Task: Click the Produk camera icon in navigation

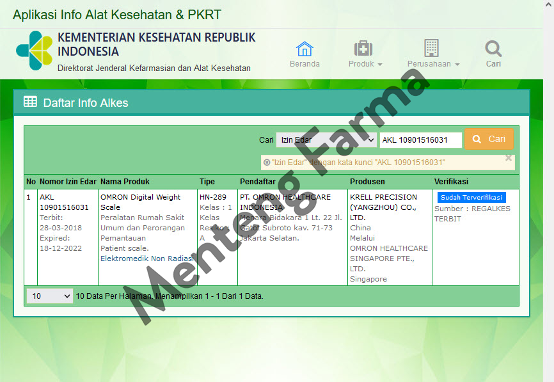Action: tap(364, 48)
